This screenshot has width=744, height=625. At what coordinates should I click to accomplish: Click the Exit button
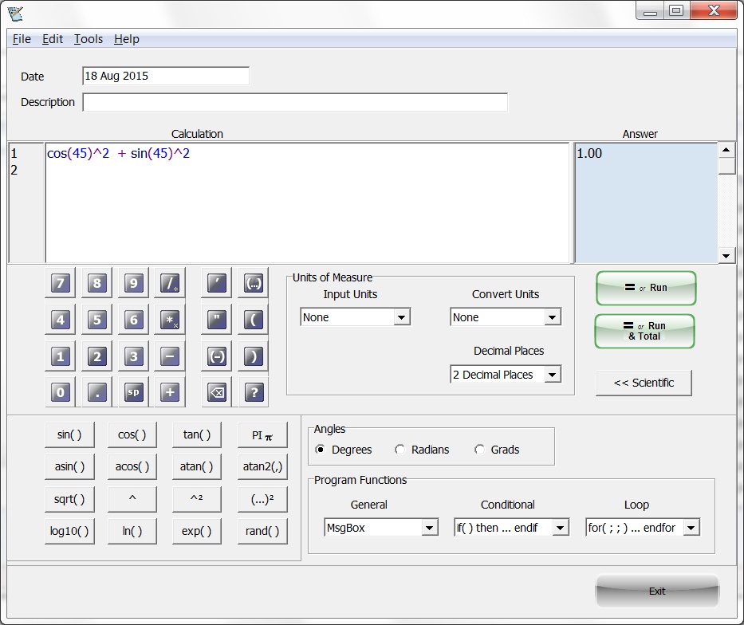click(x=657, y=591)
